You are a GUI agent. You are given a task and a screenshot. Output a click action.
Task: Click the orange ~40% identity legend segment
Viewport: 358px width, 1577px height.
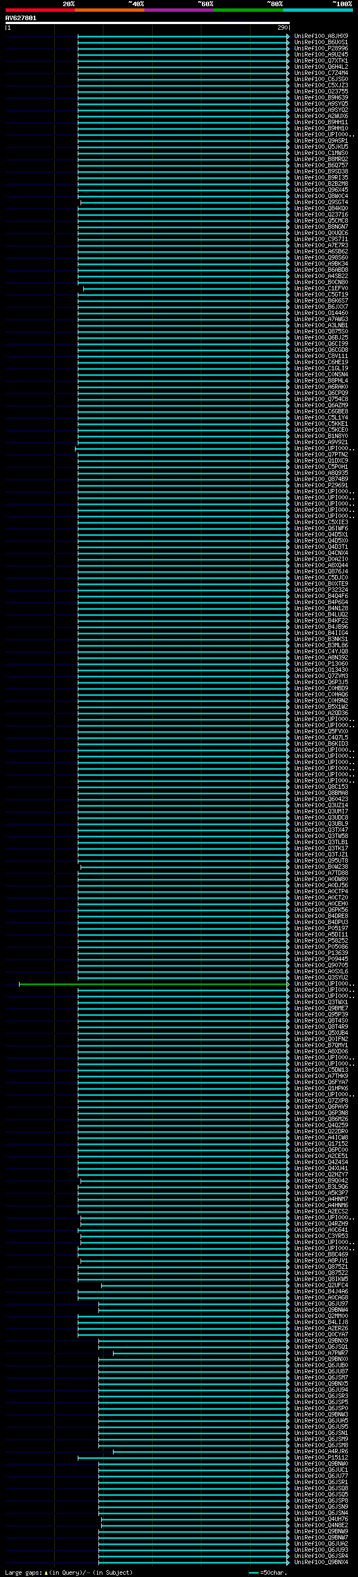(110, 11)
